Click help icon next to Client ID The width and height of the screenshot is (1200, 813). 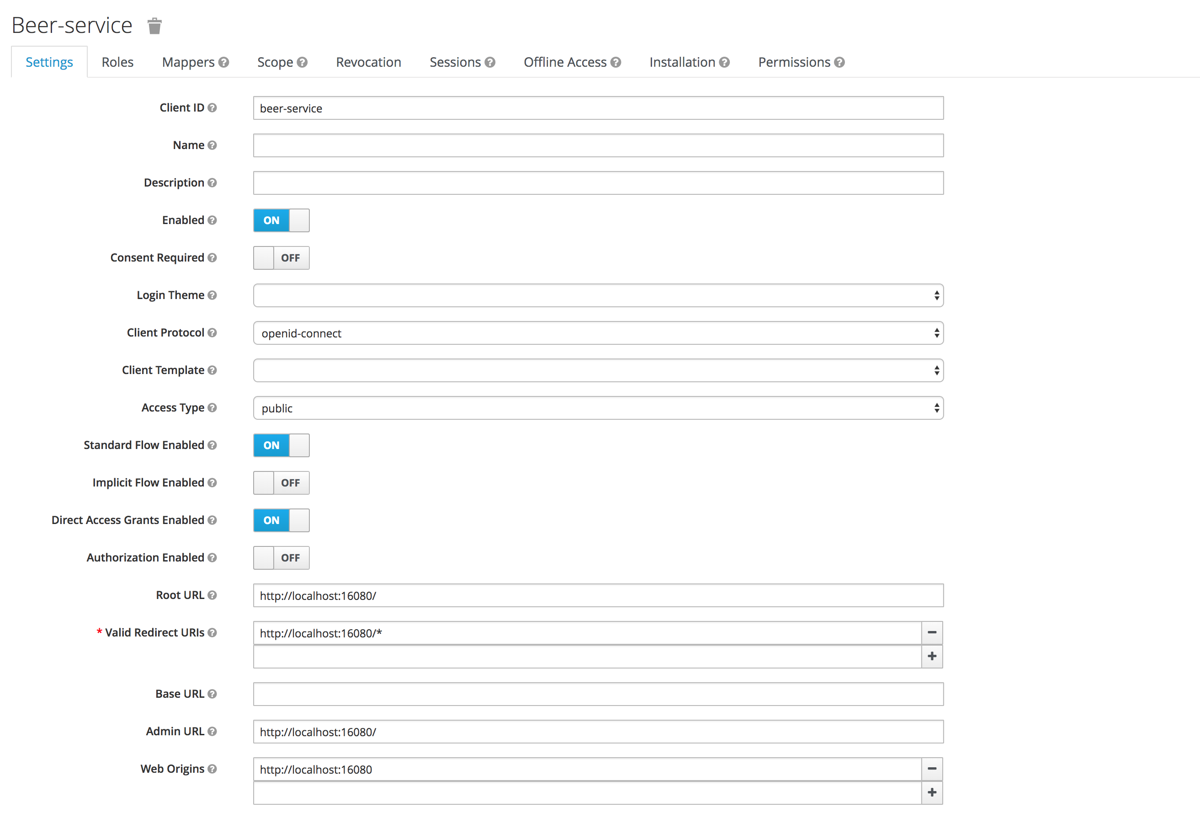(x=212, y=107)
